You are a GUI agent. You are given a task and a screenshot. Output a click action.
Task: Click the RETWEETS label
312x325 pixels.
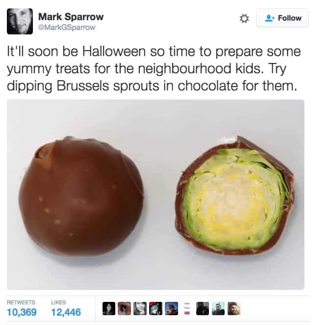21,302
